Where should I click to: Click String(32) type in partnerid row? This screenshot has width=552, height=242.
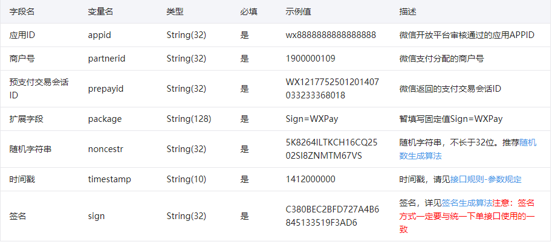point(186,59)
